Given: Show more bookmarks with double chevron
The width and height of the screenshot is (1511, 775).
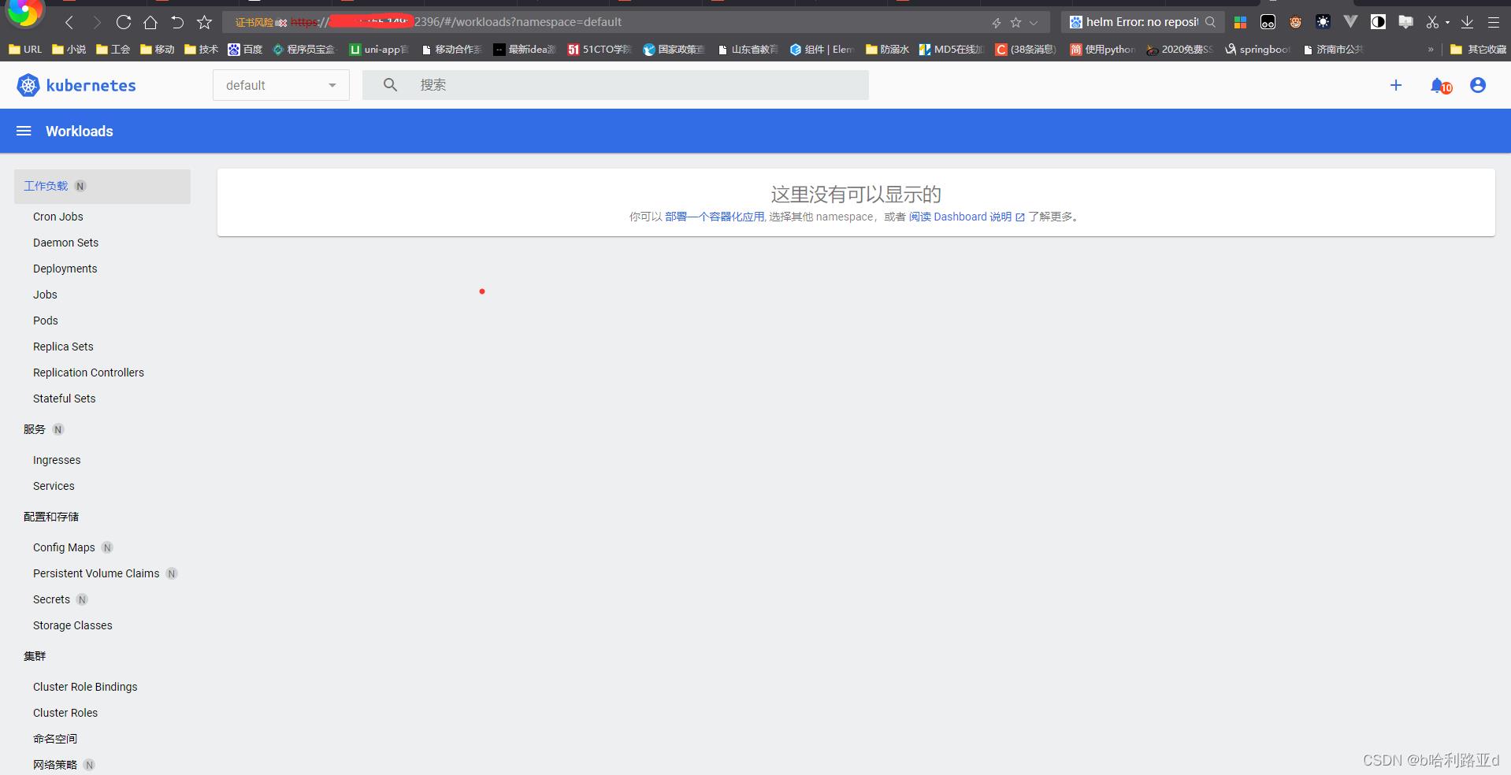Looking at the screenshot, I should [1431, 49].
